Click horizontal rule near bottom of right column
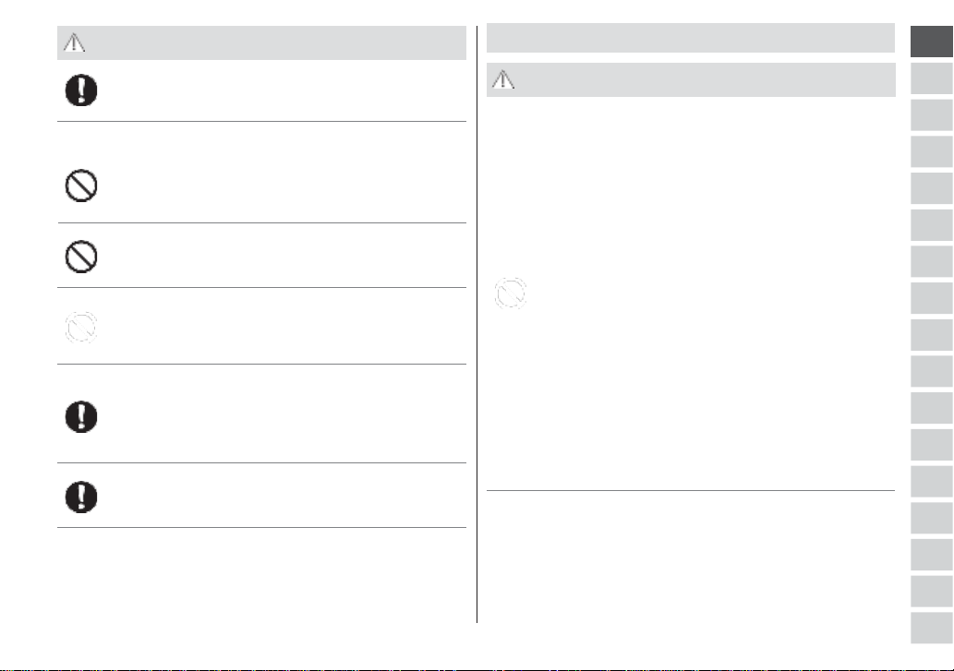Image resolution: width=954 pixels, height=671 pixels. coord(691,490)
